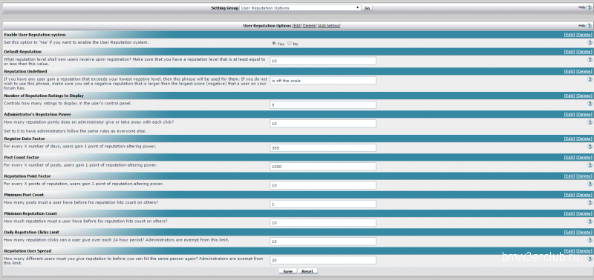Show help for Reputation User Spread
594x280 pixels.
click(x=590, y=259)
